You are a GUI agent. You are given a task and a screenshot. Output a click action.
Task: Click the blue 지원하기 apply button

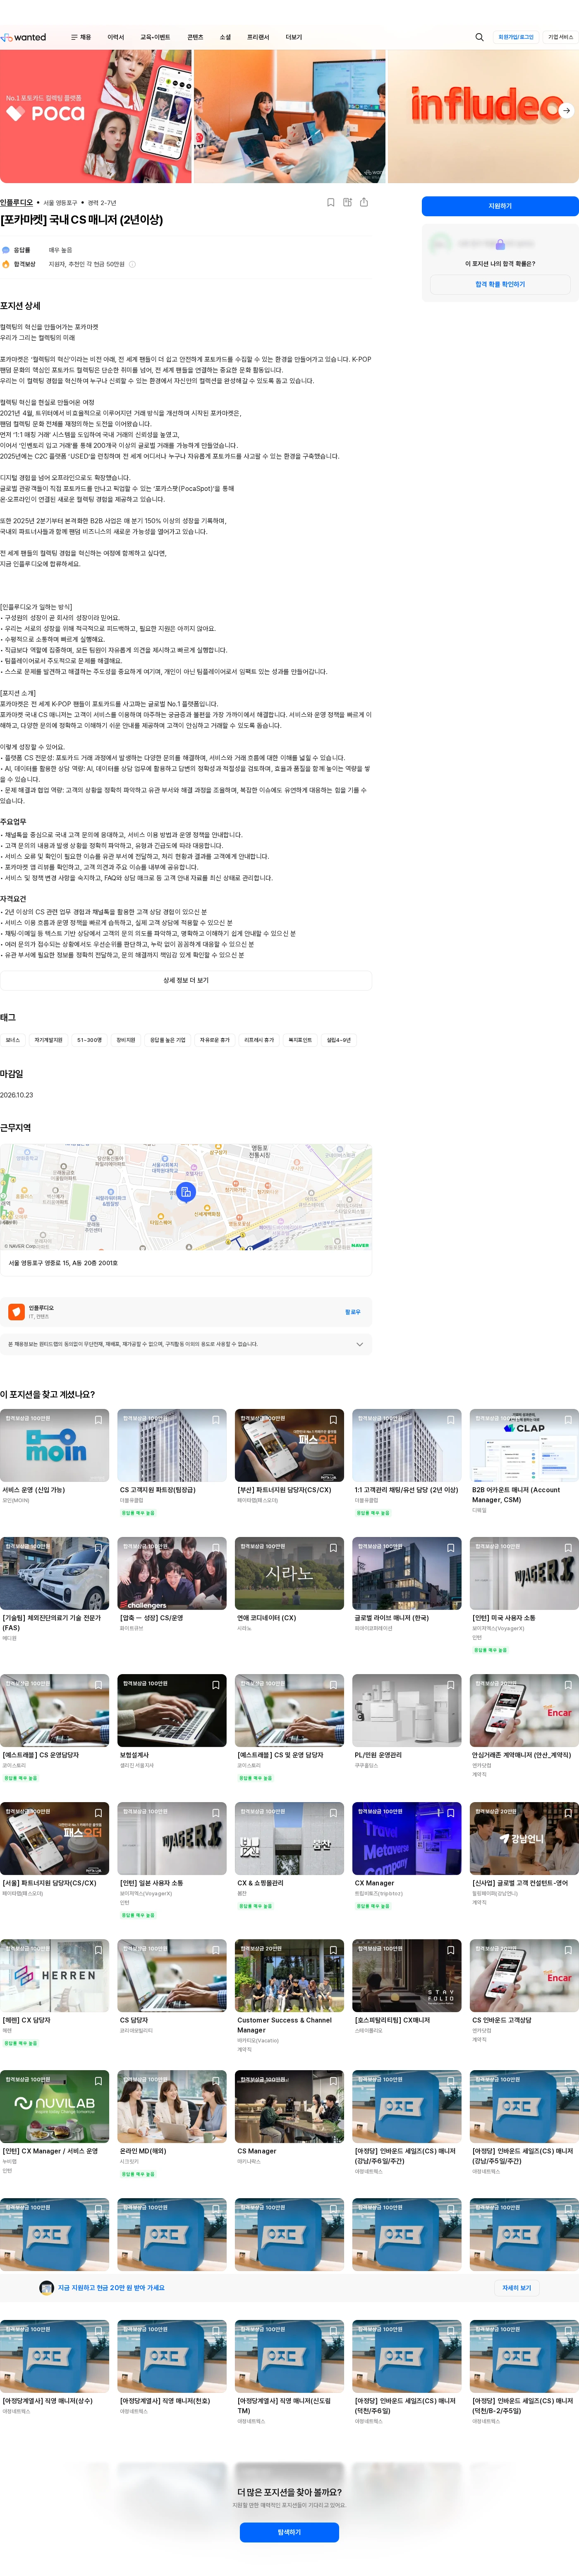click(x=500, y=206)
